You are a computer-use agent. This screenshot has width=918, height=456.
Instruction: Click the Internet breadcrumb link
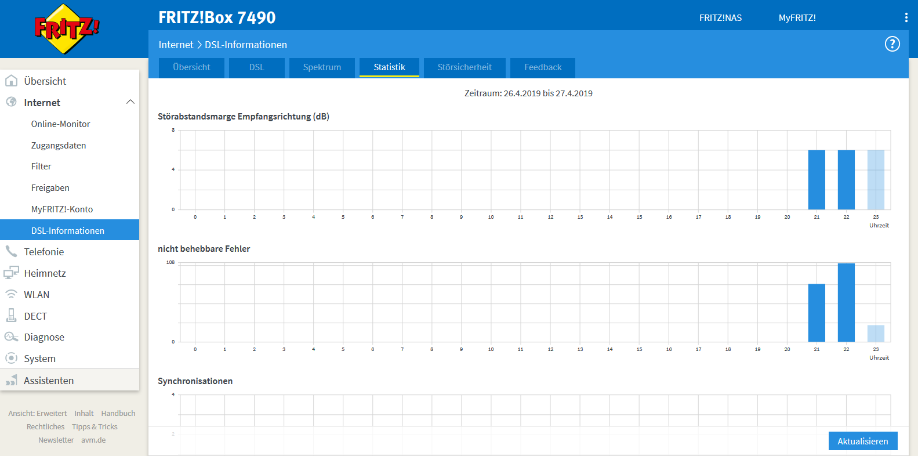click(x=176, y=45)
